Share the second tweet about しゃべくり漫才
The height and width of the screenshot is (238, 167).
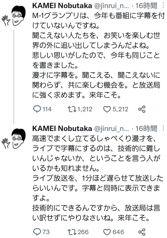(142, 232)
